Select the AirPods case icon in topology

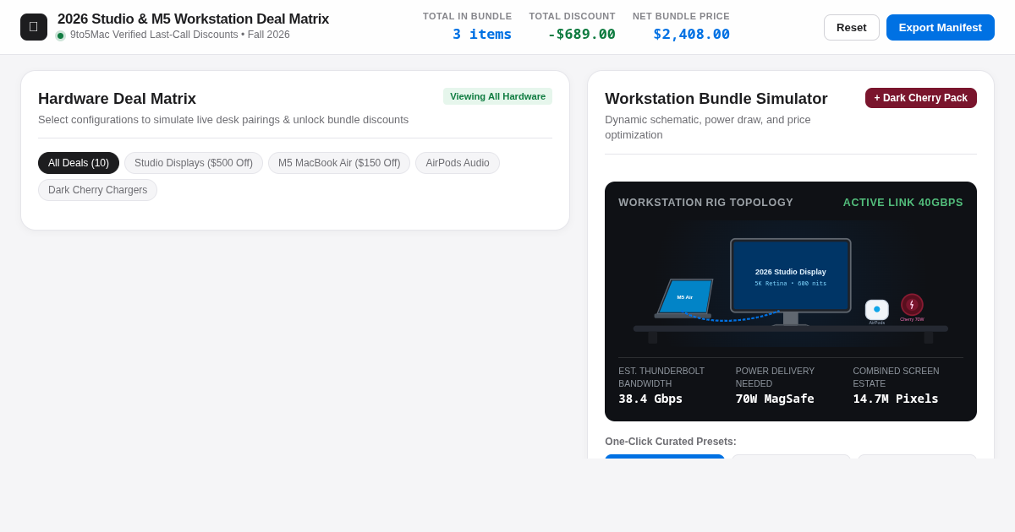(x=877, y=310)
